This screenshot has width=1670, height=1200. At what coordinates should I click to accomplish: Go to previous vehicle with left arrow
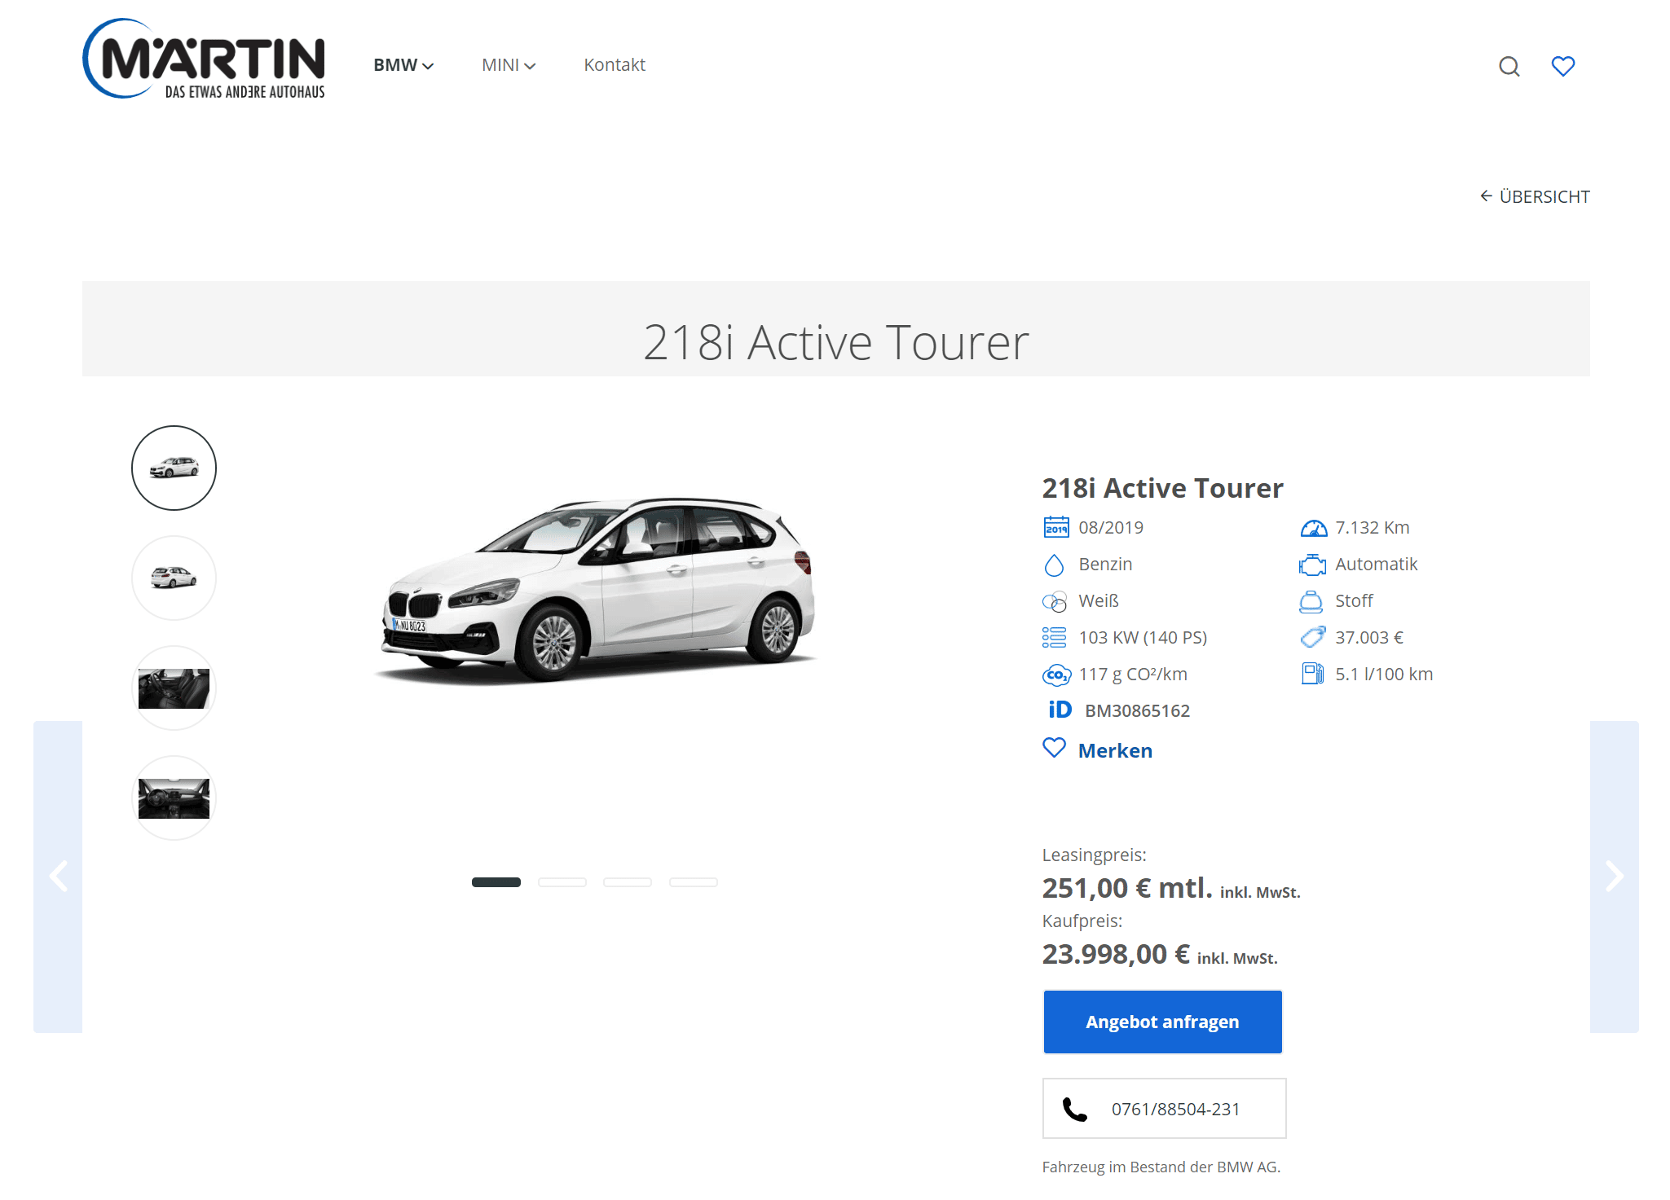pyautogui.click(x=58, y=877)
